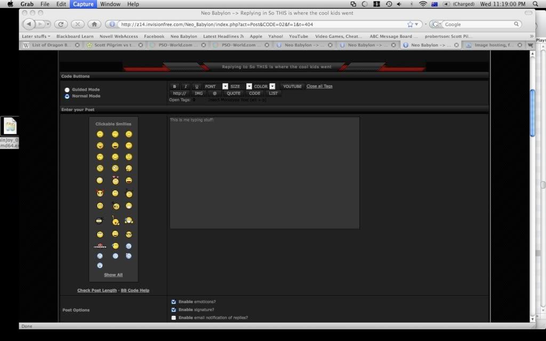Click the browser Reload button

60,24
